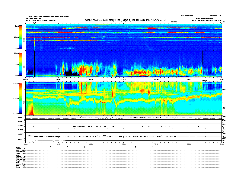Click the black vertical Cal line in RAD2 panel

(x=35, y=37)
